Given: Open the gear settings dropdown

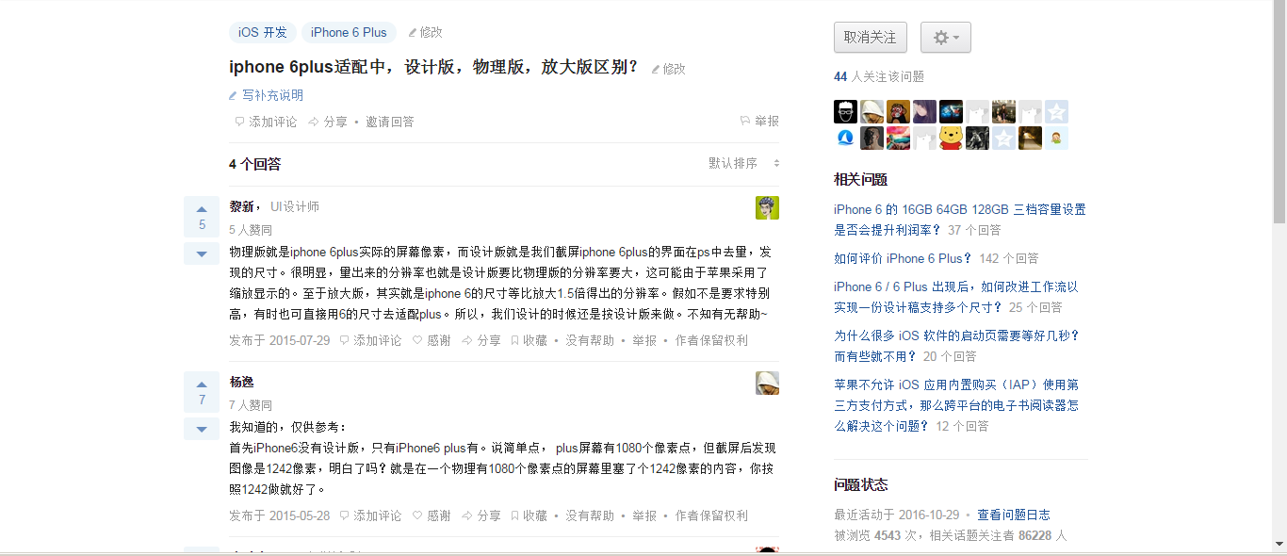Looking at the screenshot, I should [945, 38].
